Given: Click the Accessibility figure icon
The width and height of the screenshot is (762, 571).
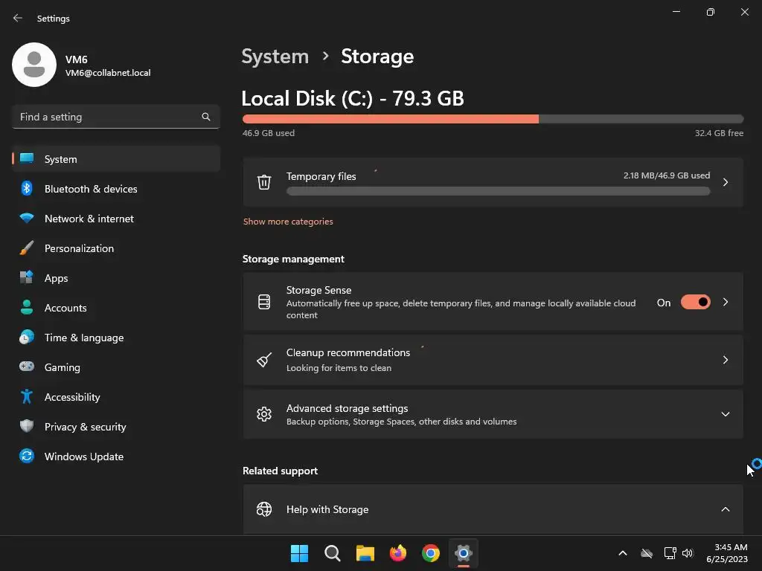Looking at the screenshot, I should (27, 397).
